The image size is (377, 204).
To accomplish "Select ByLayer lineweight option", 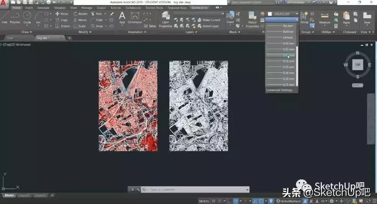I will 288,26.
